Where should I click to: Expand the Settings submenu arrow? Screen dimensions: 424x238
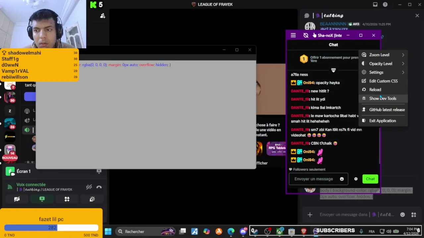coord(403,72)
